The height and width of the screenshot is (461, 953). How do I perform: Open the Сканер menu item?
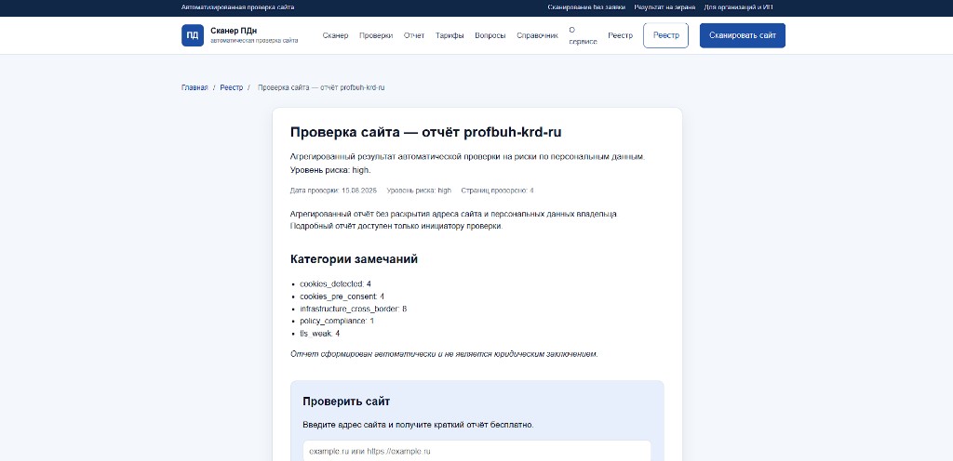point(335,36)
